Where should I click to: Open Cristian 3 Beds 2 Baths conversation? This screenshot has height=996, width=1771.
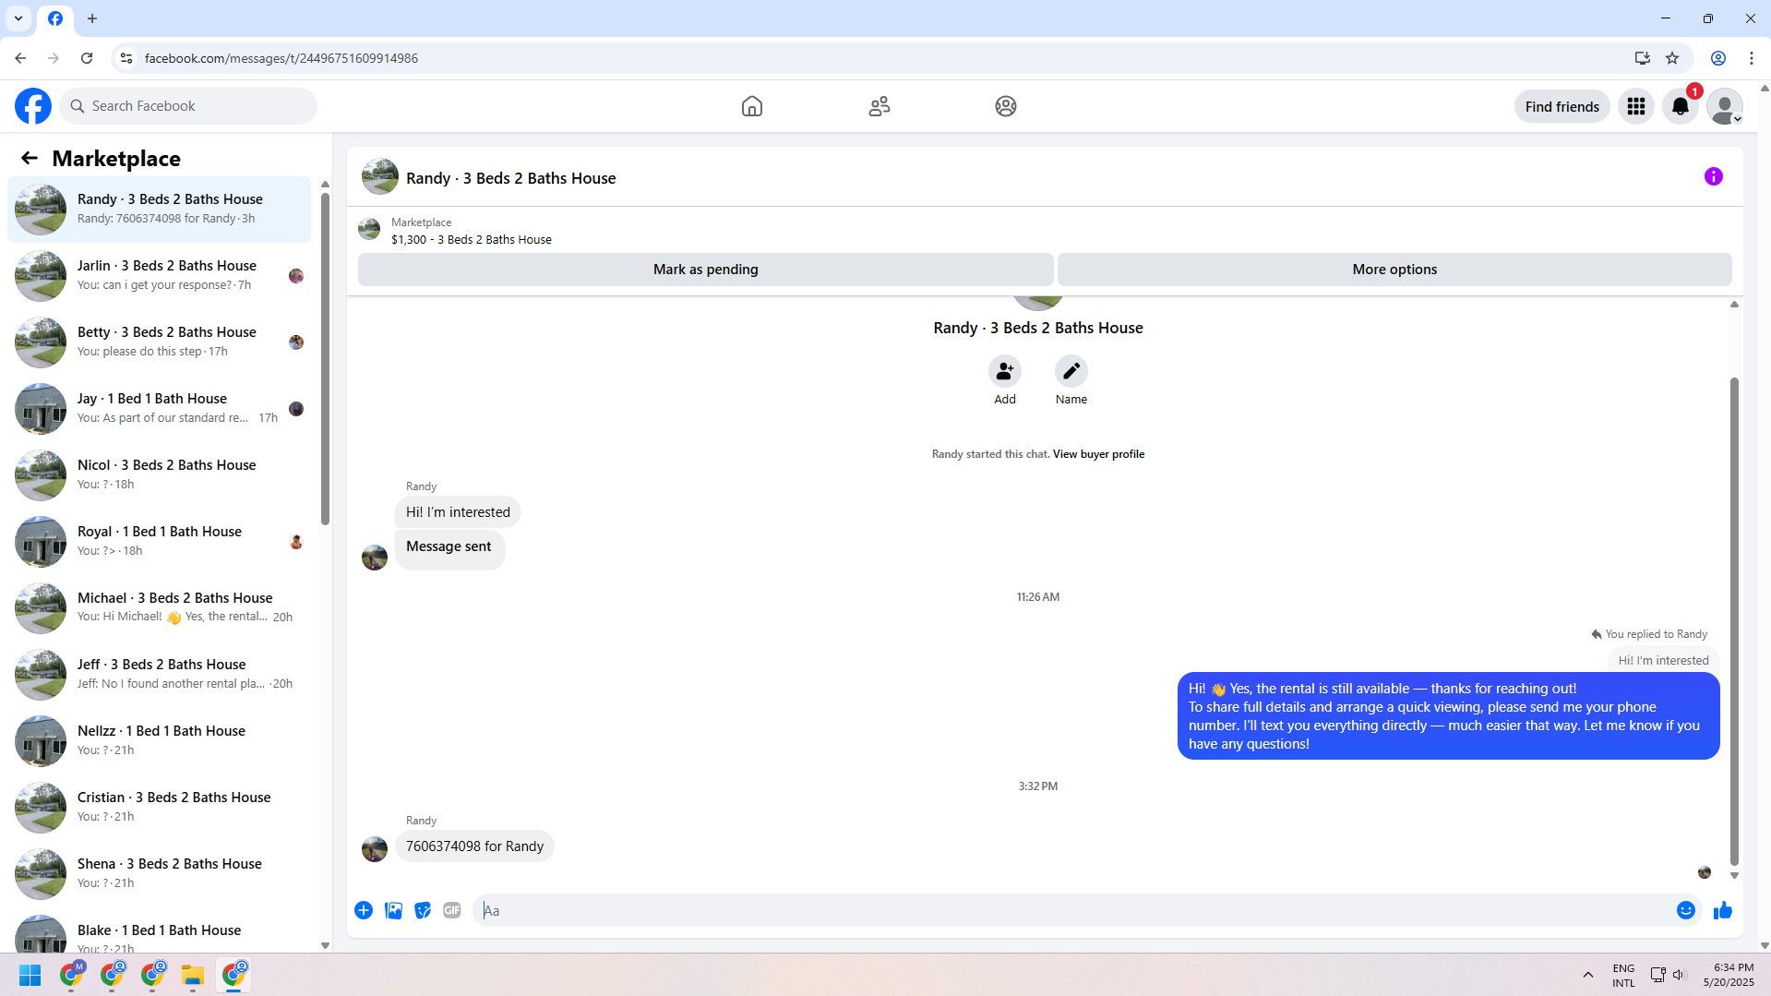pos(159,807)
